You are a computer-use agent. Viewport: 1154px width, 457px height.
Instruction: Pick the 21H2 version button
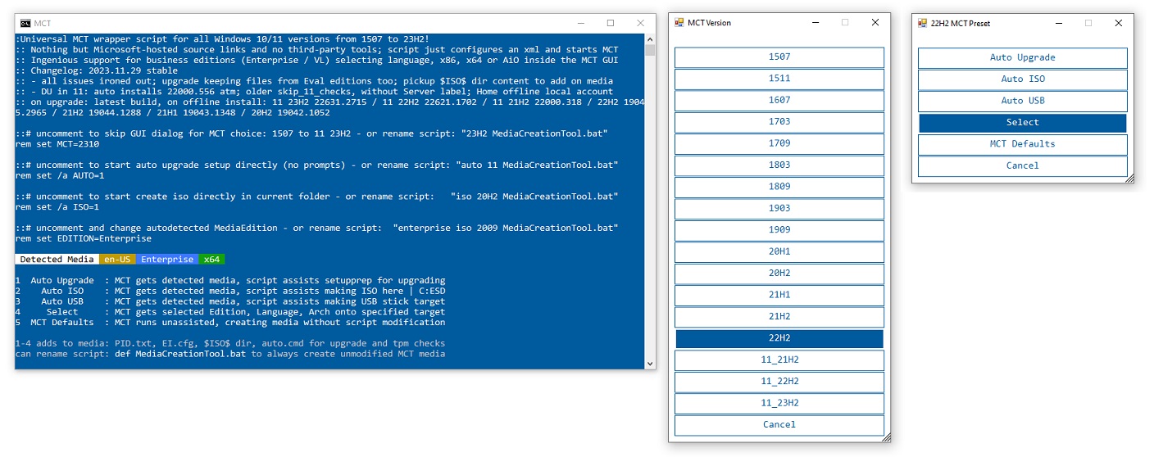(x=779, y=317)
